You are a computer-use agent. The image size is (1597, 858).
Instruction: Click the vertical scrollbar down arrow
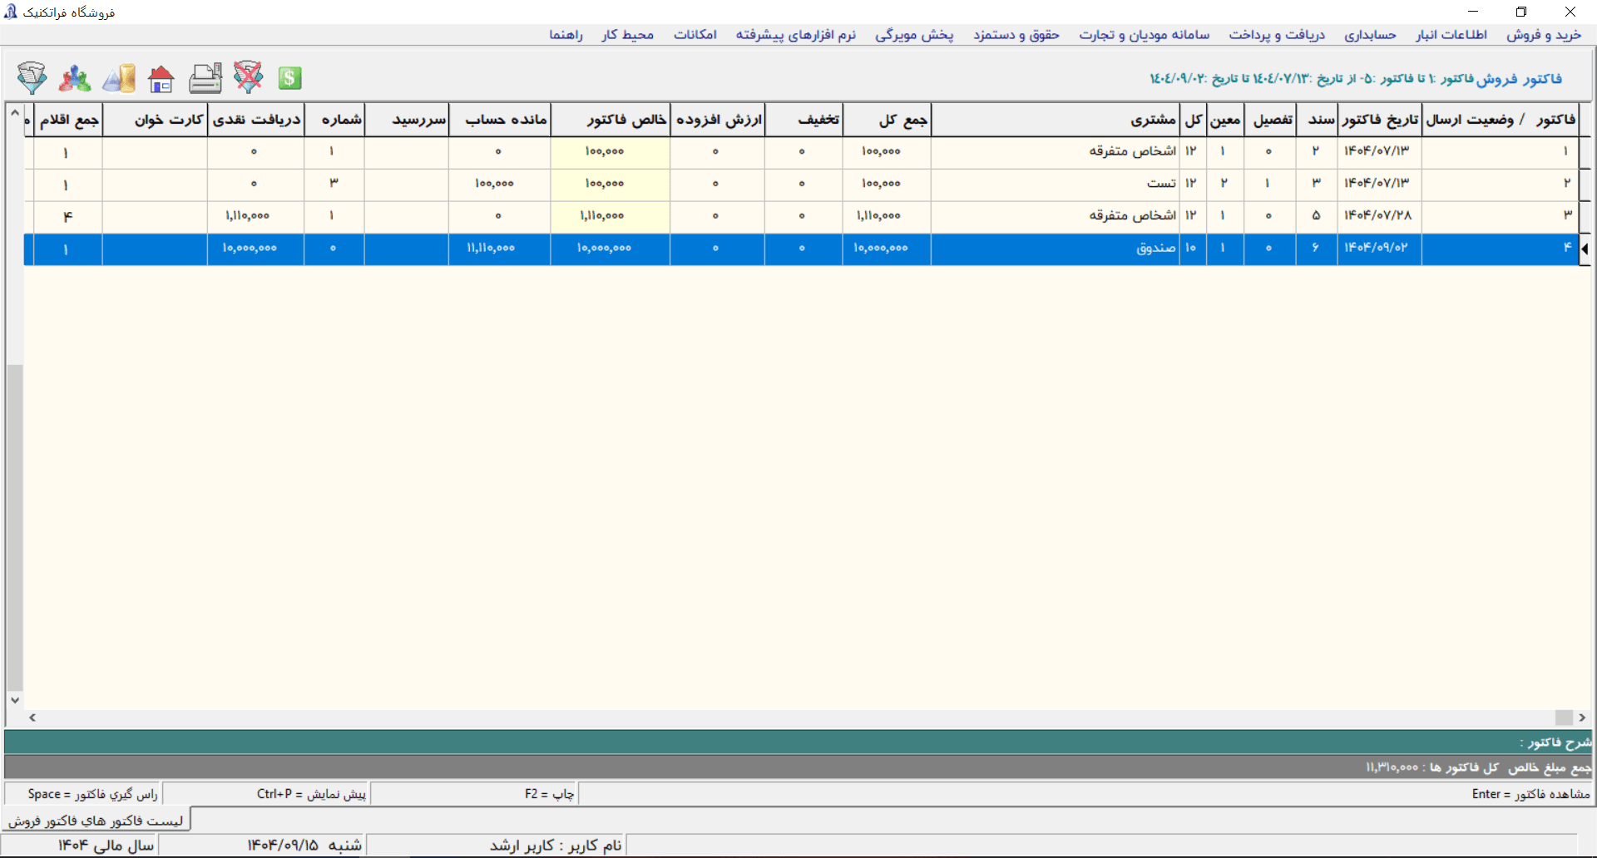click(15, 700)
